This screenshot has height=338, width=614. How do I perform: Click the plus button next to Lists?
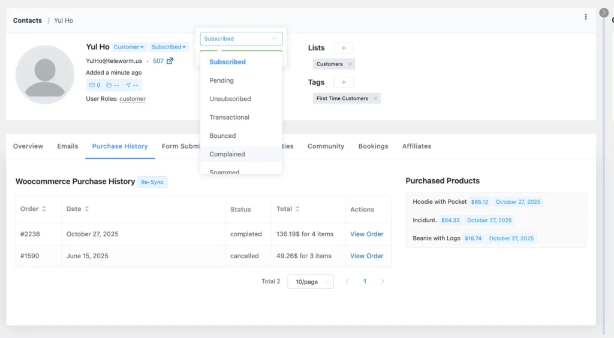tap(344, 48)
